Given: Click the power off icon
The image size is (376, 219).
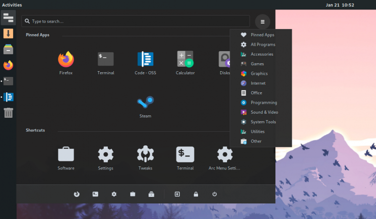Looking at the screenshot, I should point(215,194).
